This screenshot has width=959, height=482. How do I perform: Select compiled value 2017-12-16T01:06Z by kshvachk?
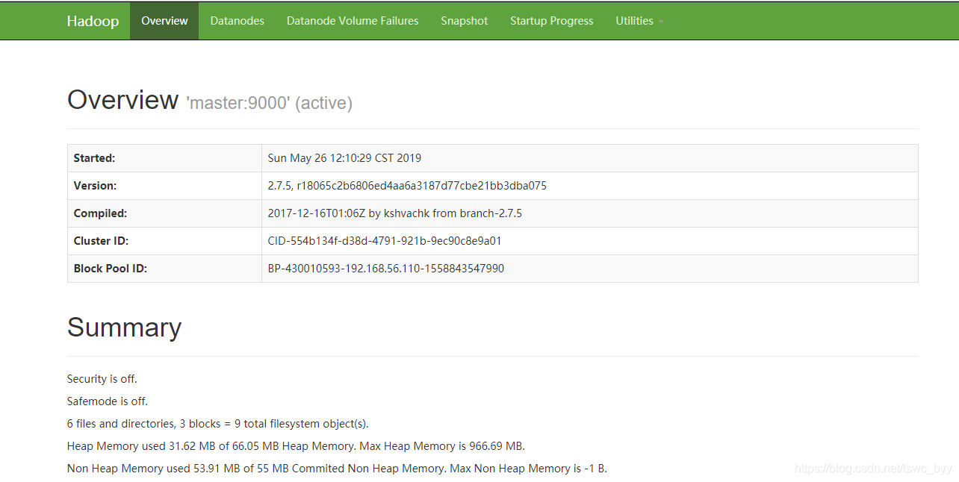394,213
